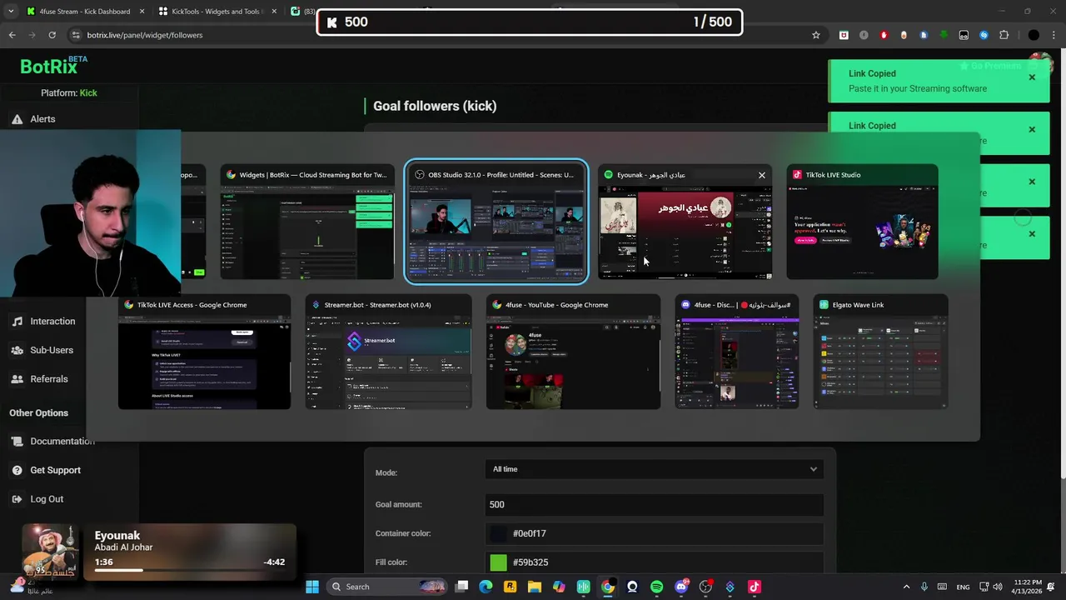Open the Chrome three-dot menu

pyautogui.click(x=1054, y=35)
